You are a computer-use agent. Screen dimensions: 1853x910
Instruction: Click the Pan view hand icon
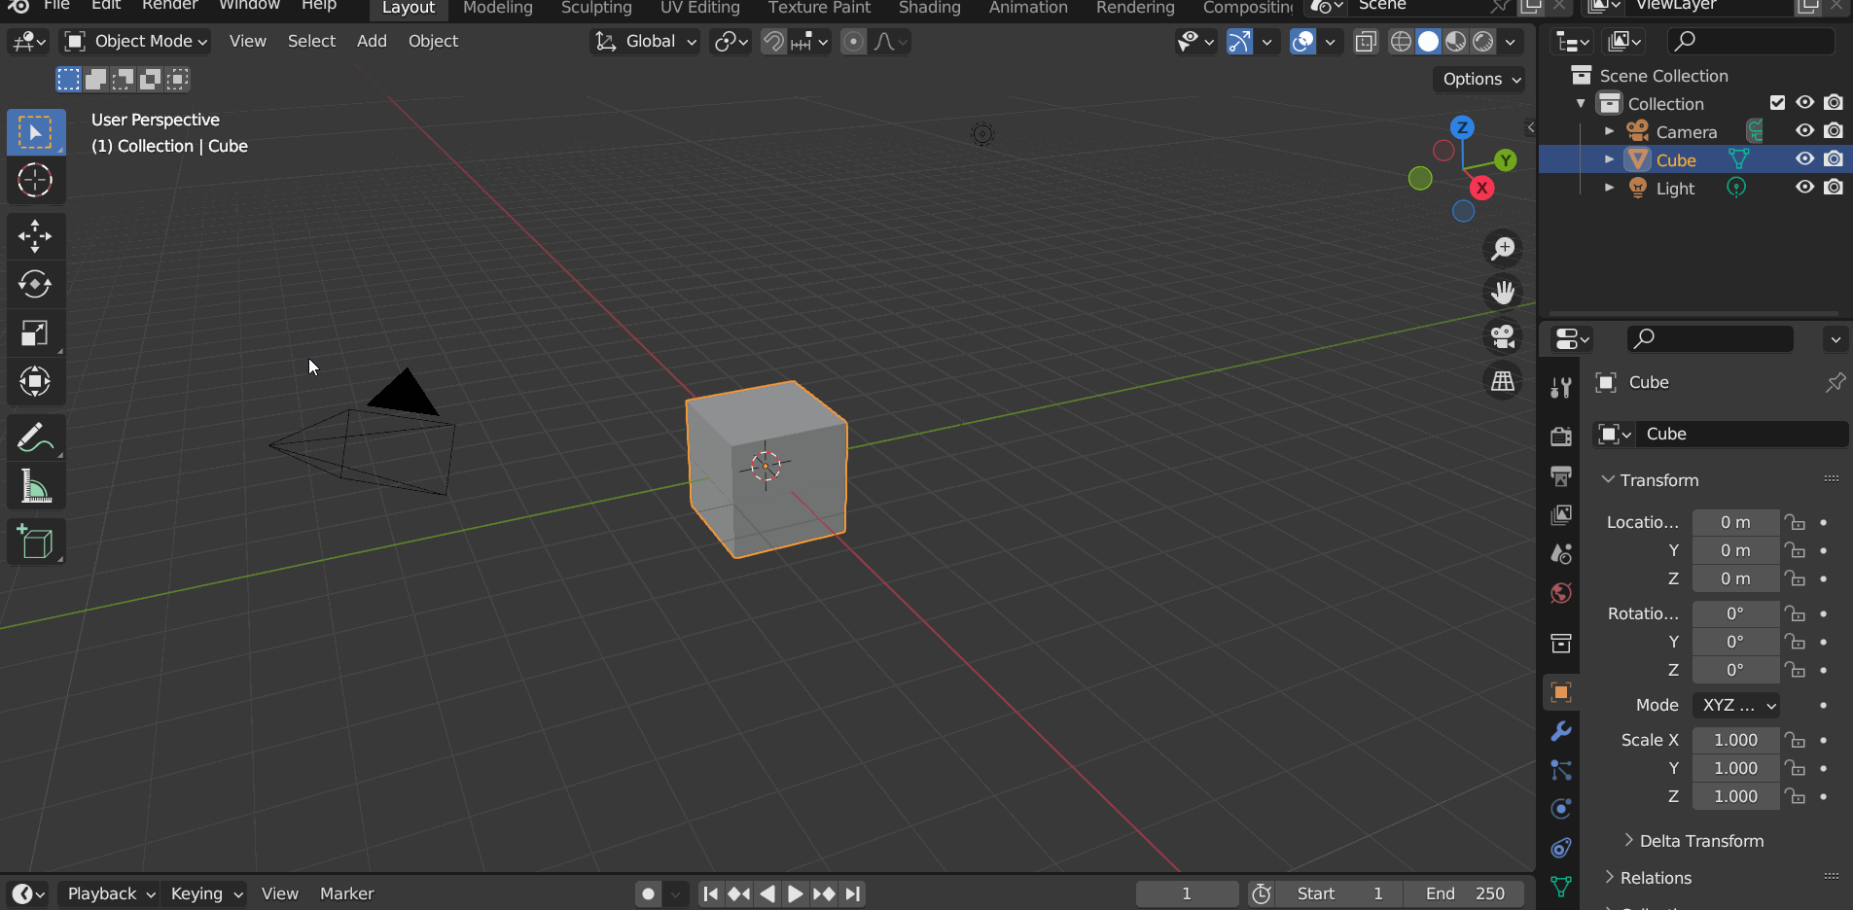coord(1503,293)
